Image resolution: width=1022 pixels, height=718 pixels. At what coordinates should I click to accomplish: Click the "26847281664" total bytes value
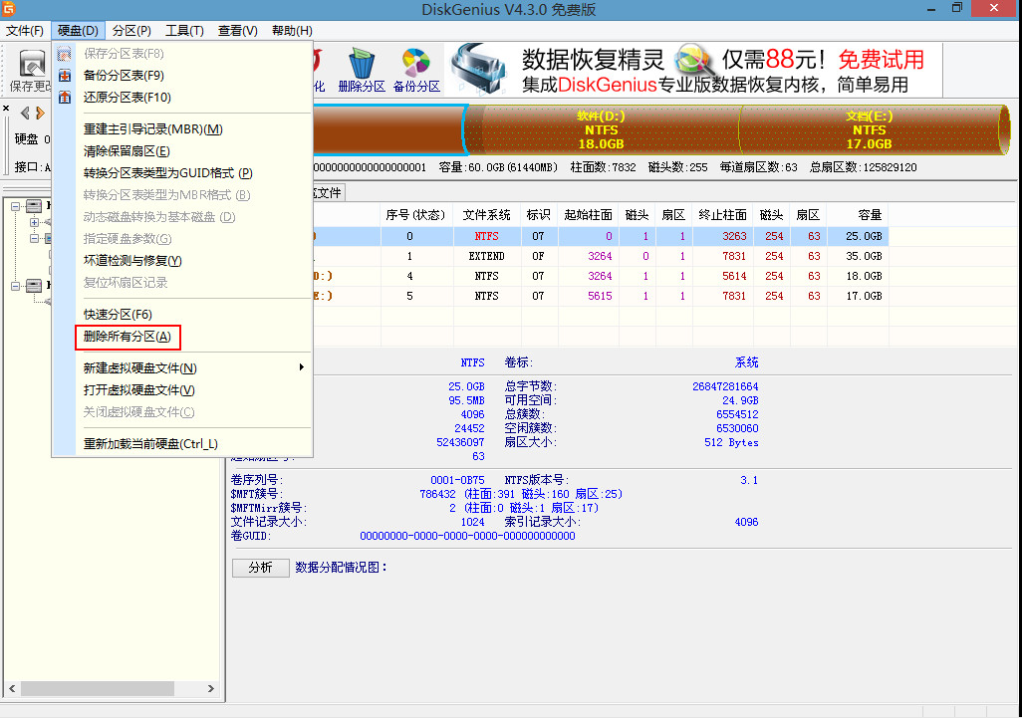coord(725,386)
